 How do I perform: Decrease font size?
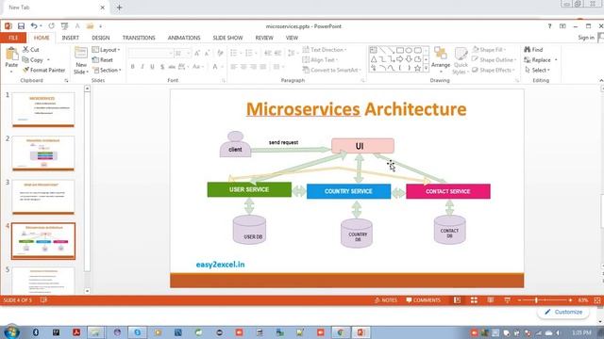(x=207, y=53)
